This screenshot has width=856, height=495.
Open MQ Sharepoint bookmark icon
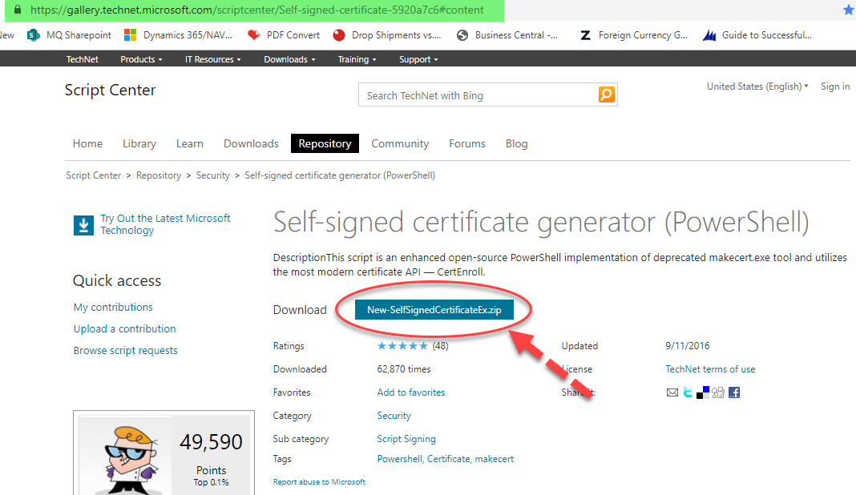[34, 35]
